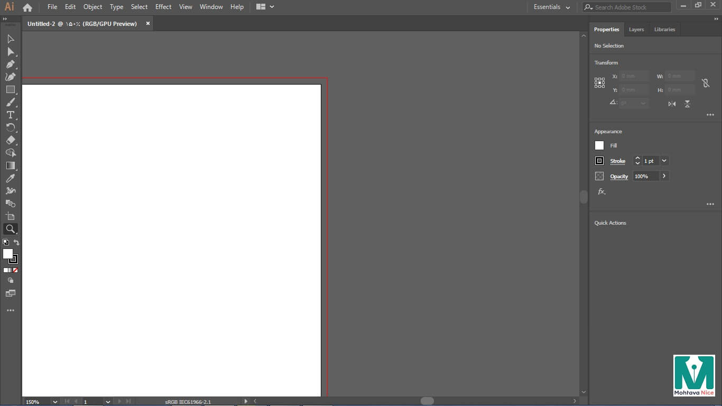Choose the Paintbrush tool
722x406 pixels.
[10, 102]
